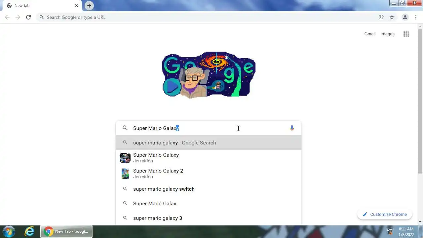Close the New Tab tab
The image size is (423, 238).
[x=77, y=6]
